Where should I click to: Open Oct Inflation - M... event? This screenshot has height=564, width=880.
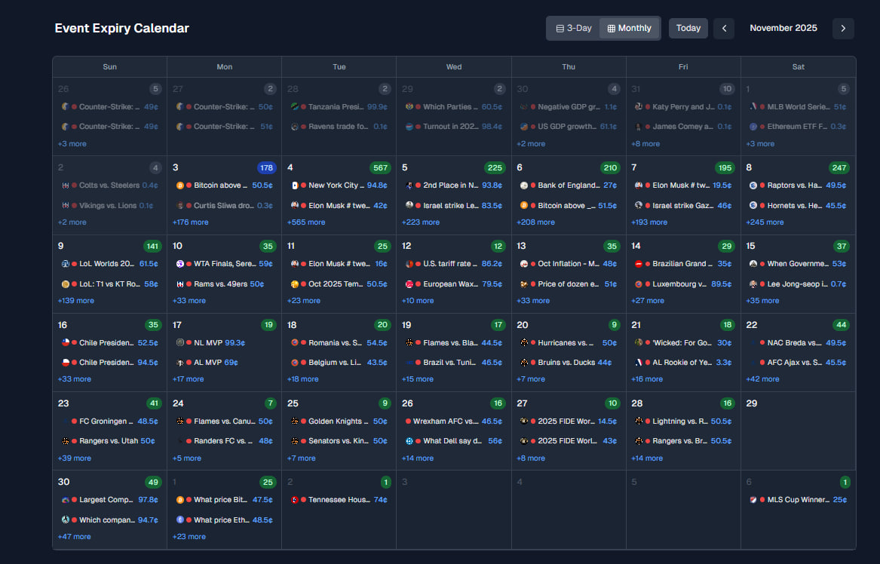coord(569,264)
